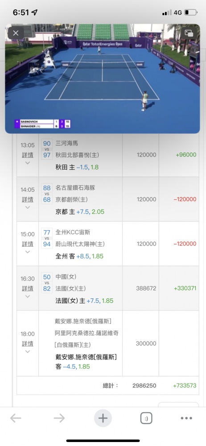Expand the chevron under 14:05 row
The image size is (206, 446).
click(28, 207)
